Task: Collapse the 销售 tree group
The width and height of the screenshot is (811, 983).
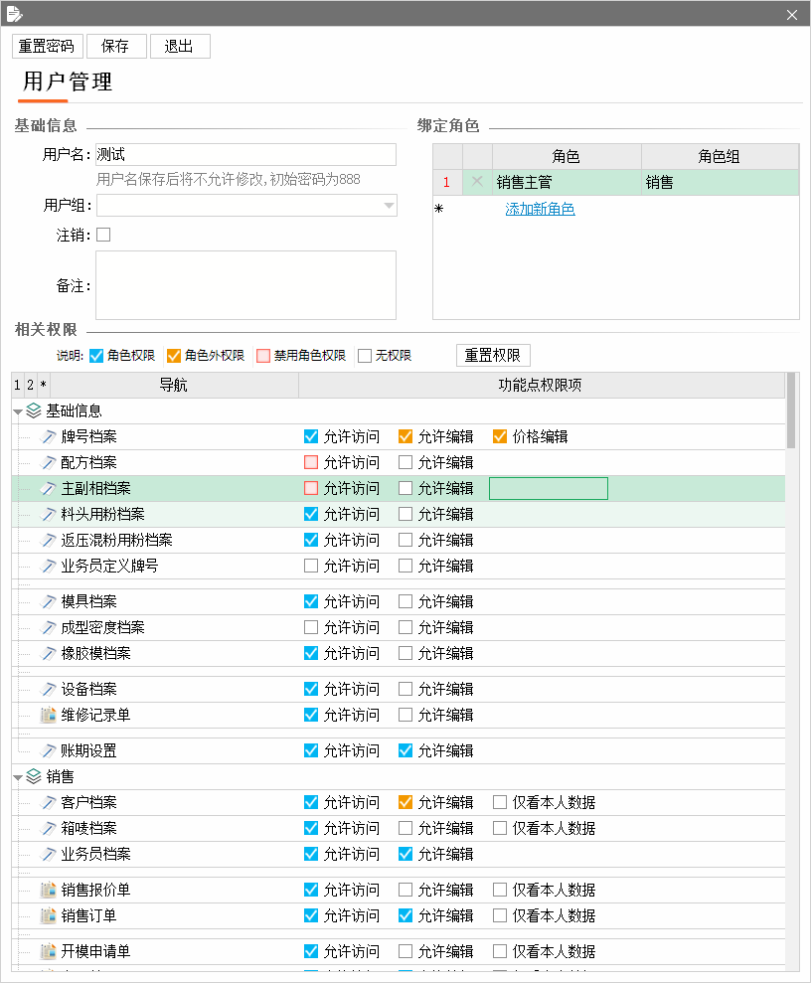Action: point(18,778)
